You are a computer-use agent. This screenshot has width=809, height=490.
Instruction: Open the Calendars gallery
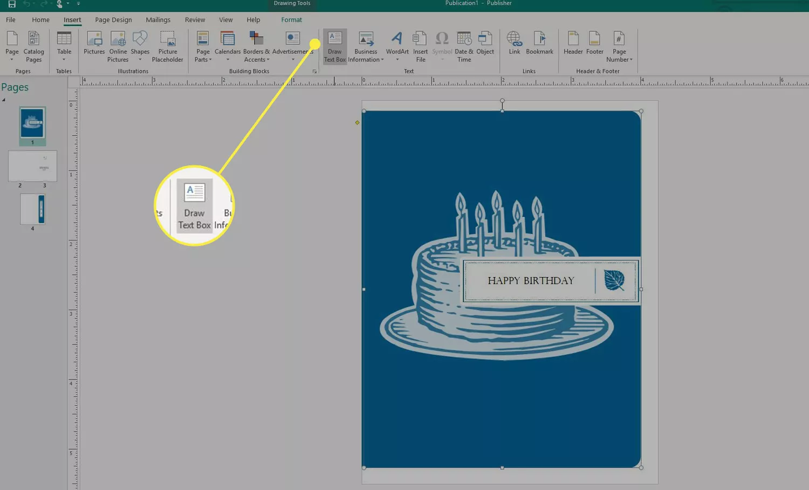[228, 46]
